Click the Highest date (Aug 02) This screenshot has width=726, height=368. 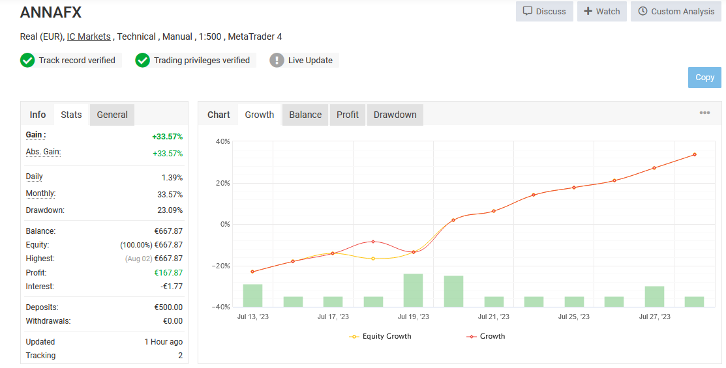(138, 259)
